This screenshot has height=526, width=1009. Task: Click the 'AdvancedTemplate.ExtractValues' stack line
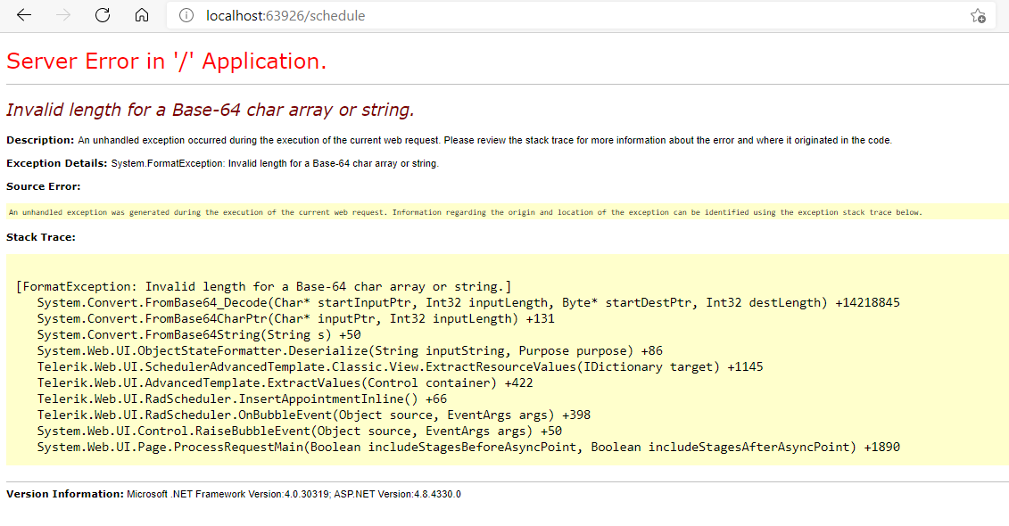[285, 383]
